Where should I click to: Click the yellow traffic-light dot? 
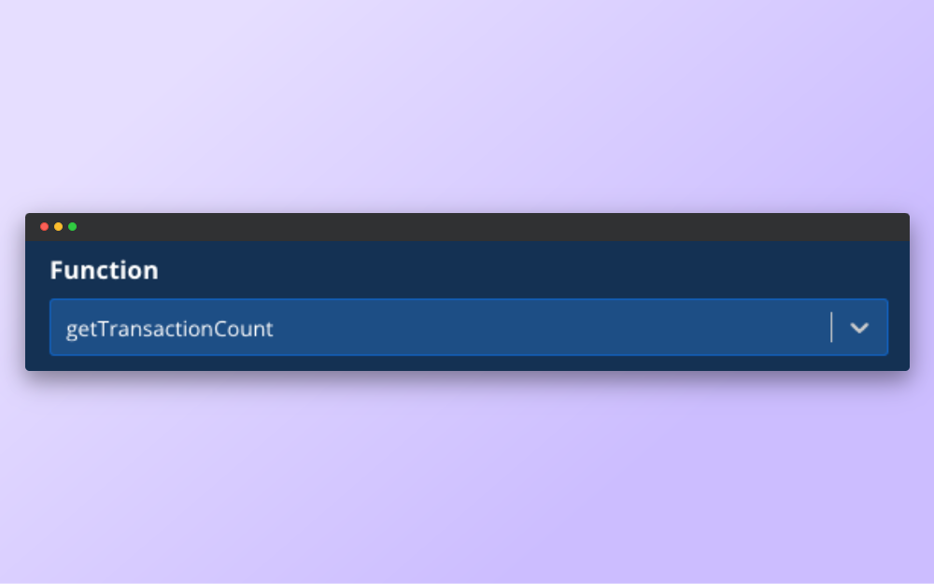tap(58, 226)
